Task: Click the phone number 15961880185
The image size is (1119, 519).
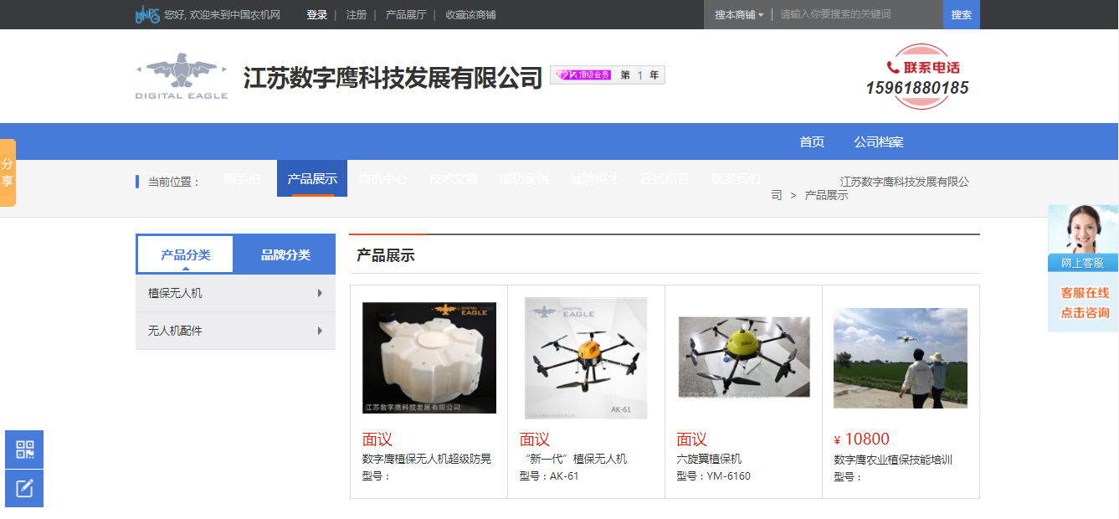Action: coord(917,87)
